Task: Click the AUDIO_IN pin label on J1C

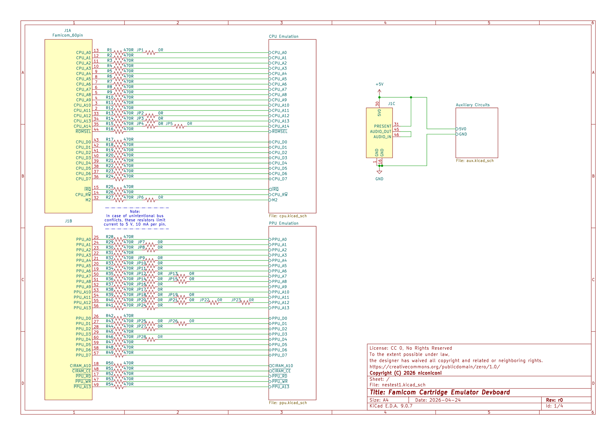Action: [x=382, y=137]
